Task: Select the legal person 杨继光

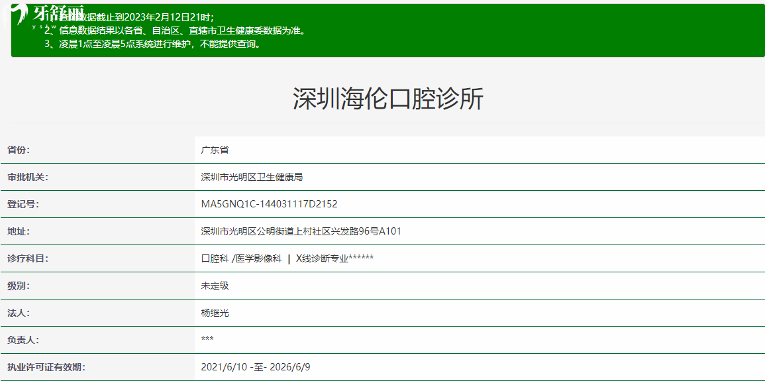Action: [215, 313]
